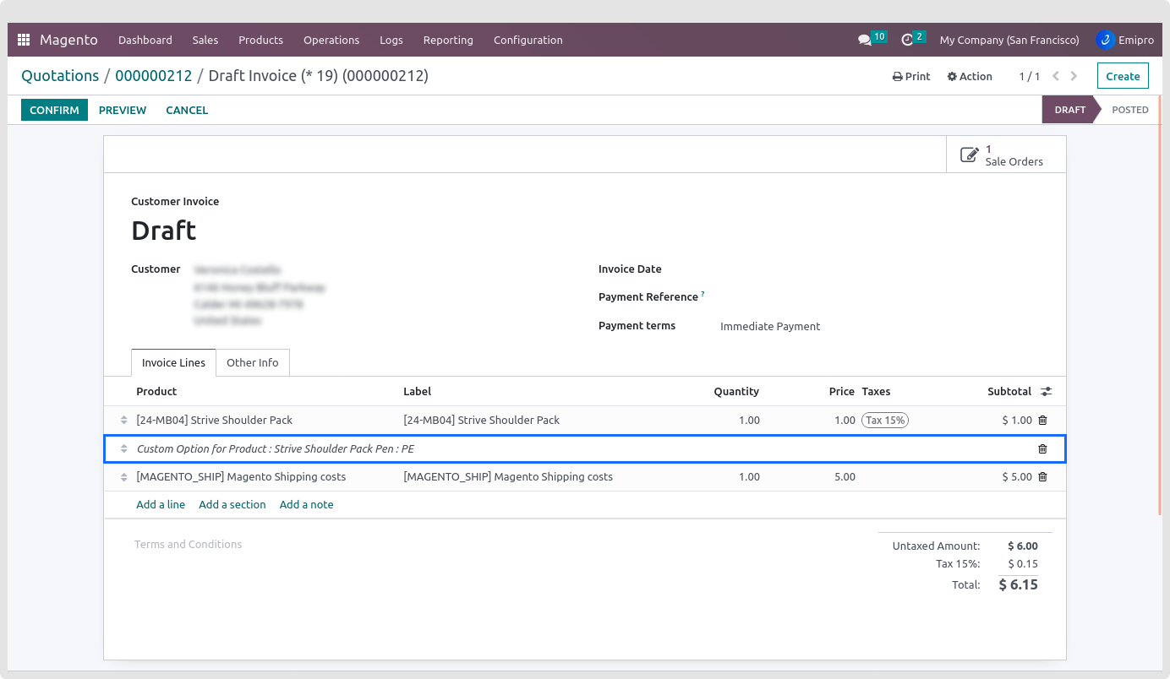Open the Action dropdown
Viewport: 1170px width, 679px height.
[970, 76]
